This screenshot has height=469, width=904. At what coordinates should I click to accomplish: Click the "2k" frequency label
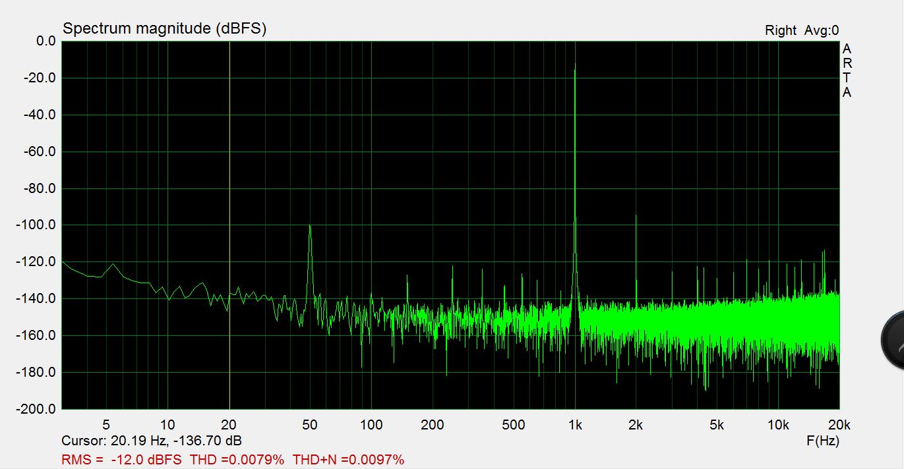[x=636, y=425]
